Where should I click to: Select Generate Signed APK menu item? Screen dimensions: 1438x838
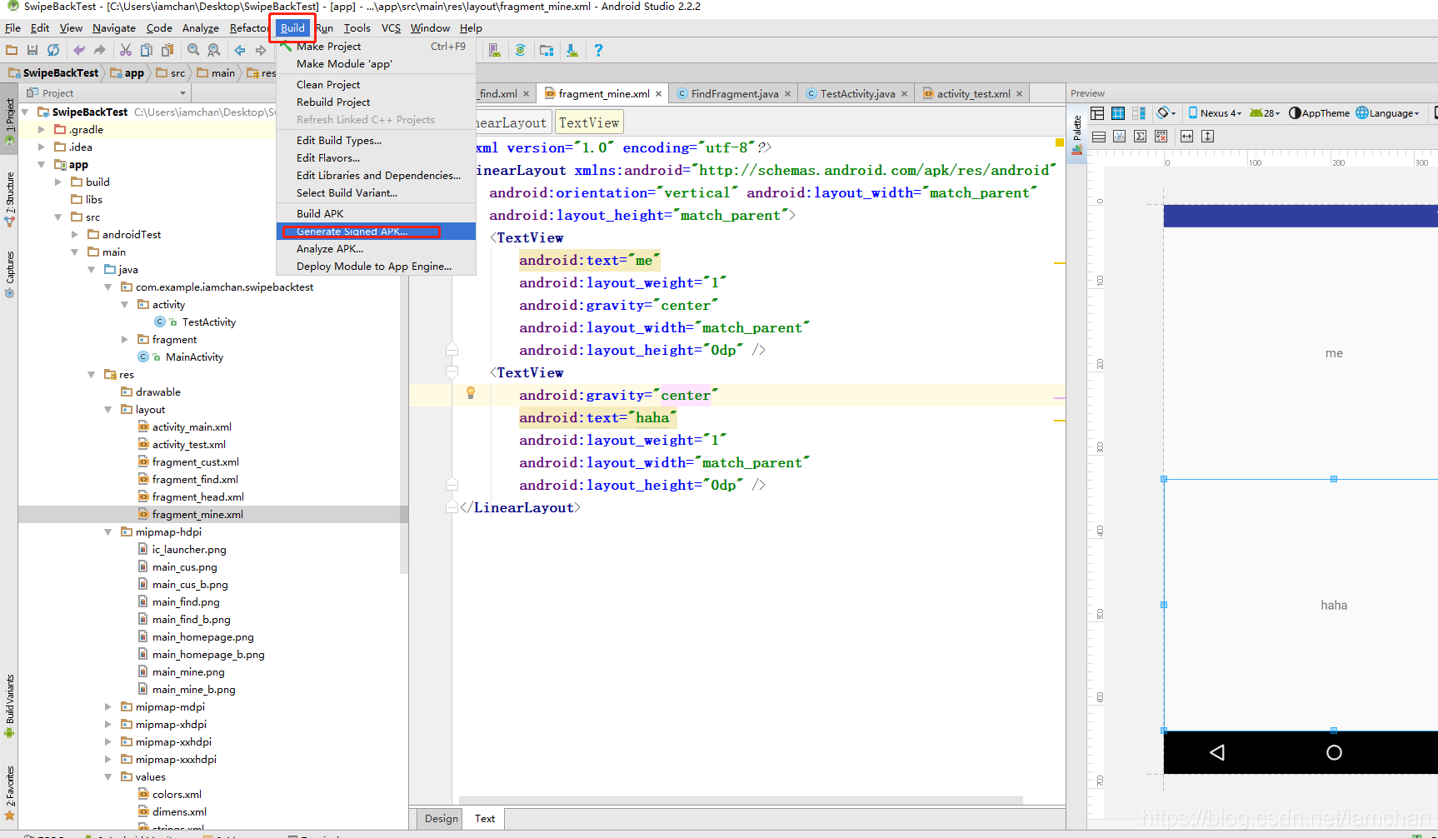click(x=376, y=232)
